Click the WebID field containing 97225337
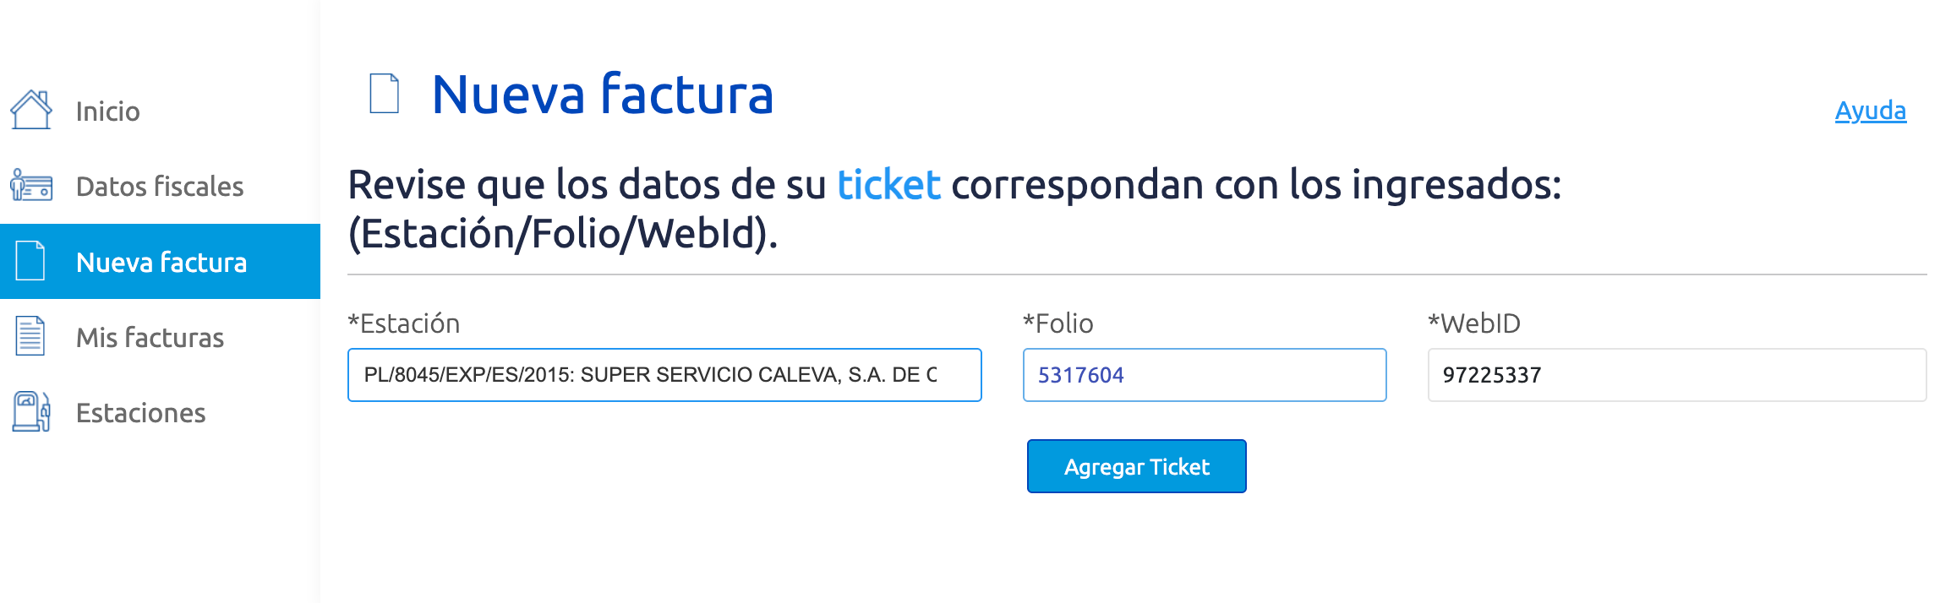The image size is (1951, 603). [1676, 375]
